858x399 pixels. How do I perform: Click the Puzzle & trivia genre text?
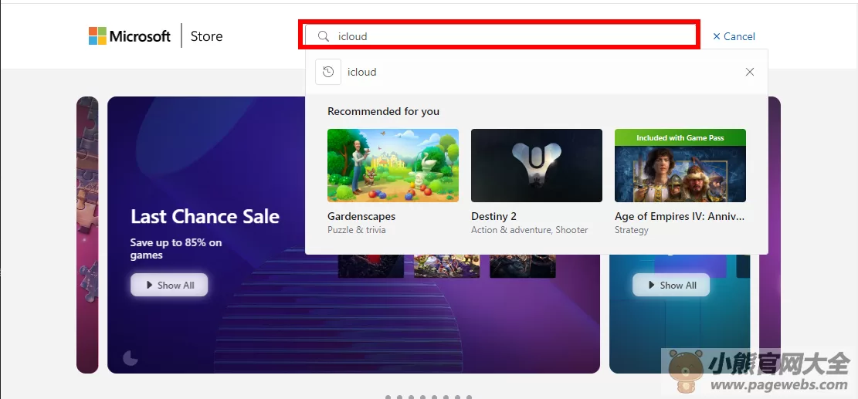pyautogui.click(x=356, y=230)
